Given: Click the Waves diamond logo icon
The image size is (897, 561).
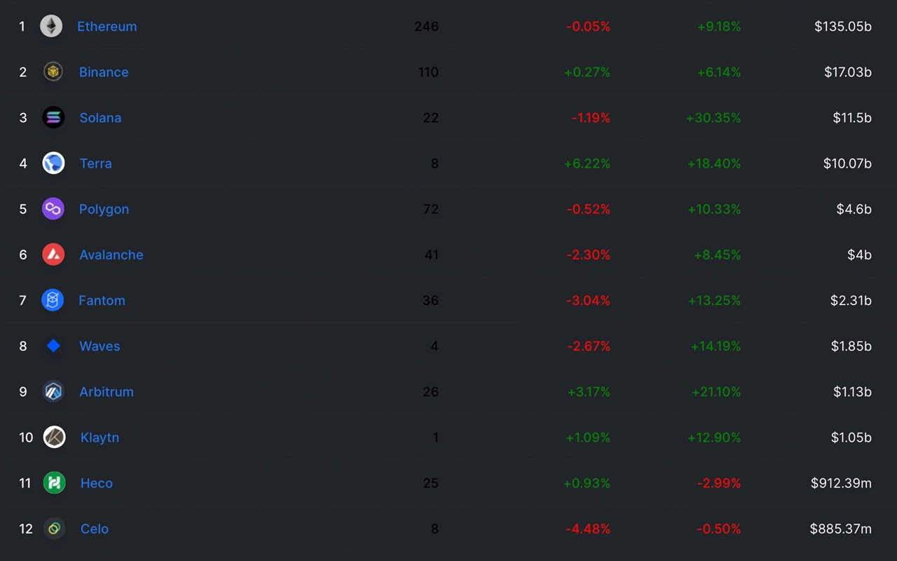Looking at the screenshot, I should pos(53,346).
